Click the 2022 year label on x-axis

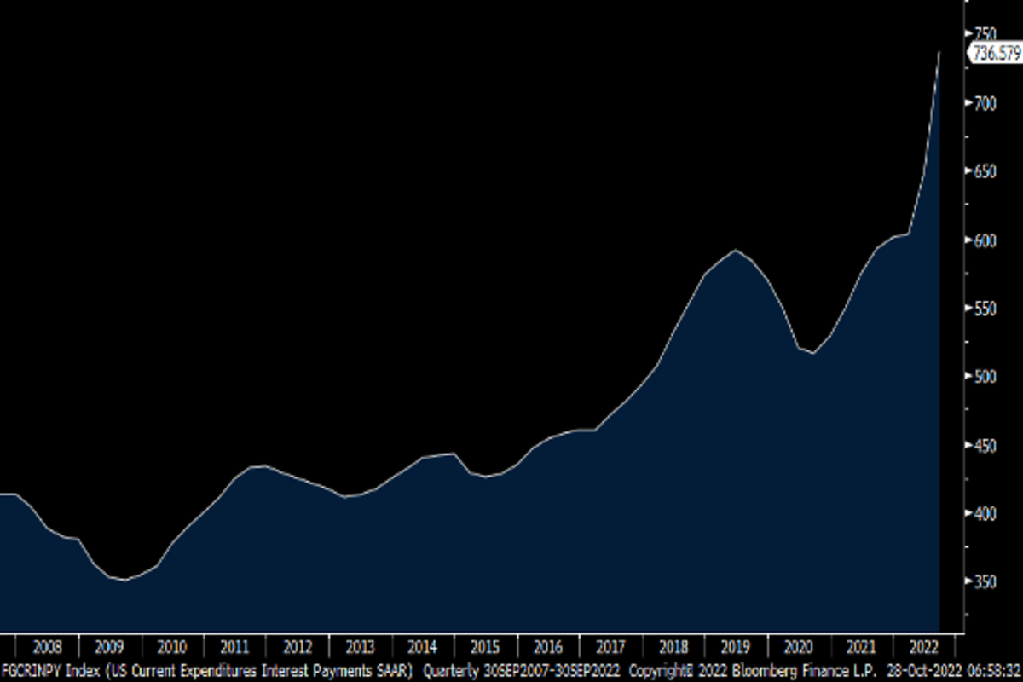tap(925, 645)
